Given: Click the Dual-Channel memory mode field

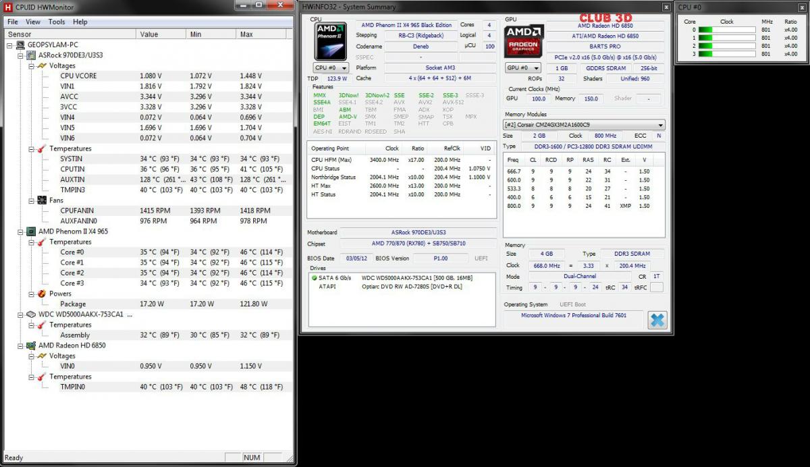Looking at the screenshot, I should 579,277.
